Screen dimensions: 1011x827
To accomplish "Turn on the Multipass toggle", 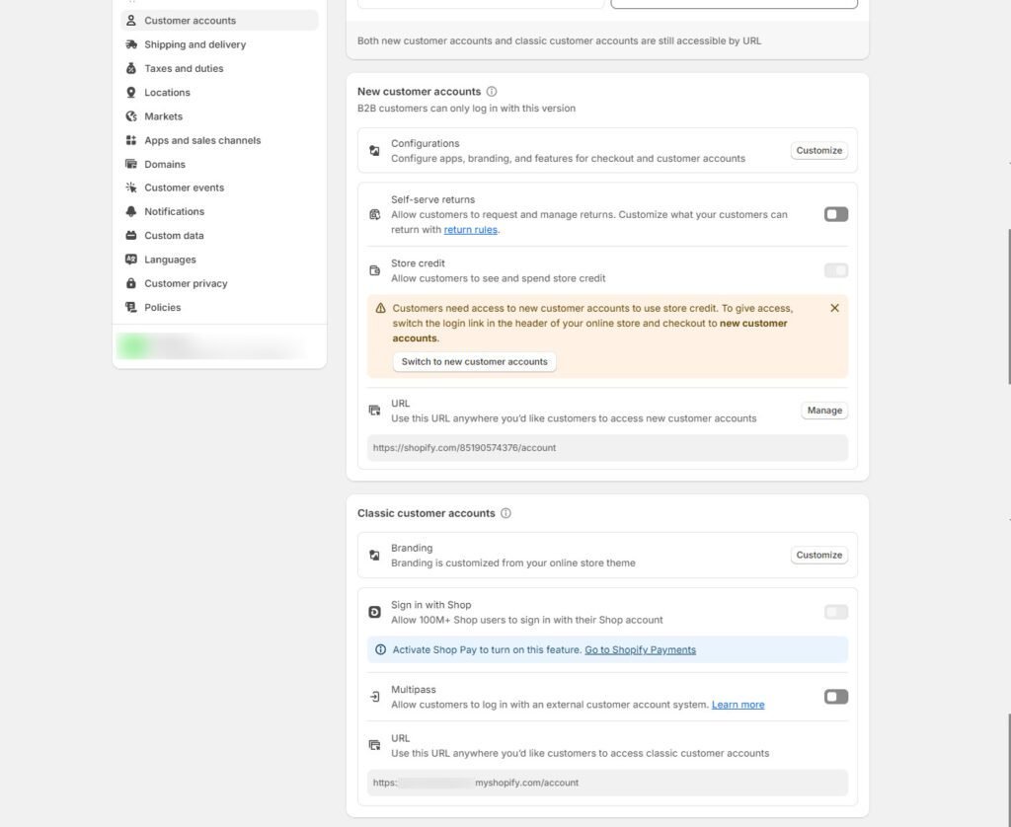I will pyautogui.click(x=835, y=697).
